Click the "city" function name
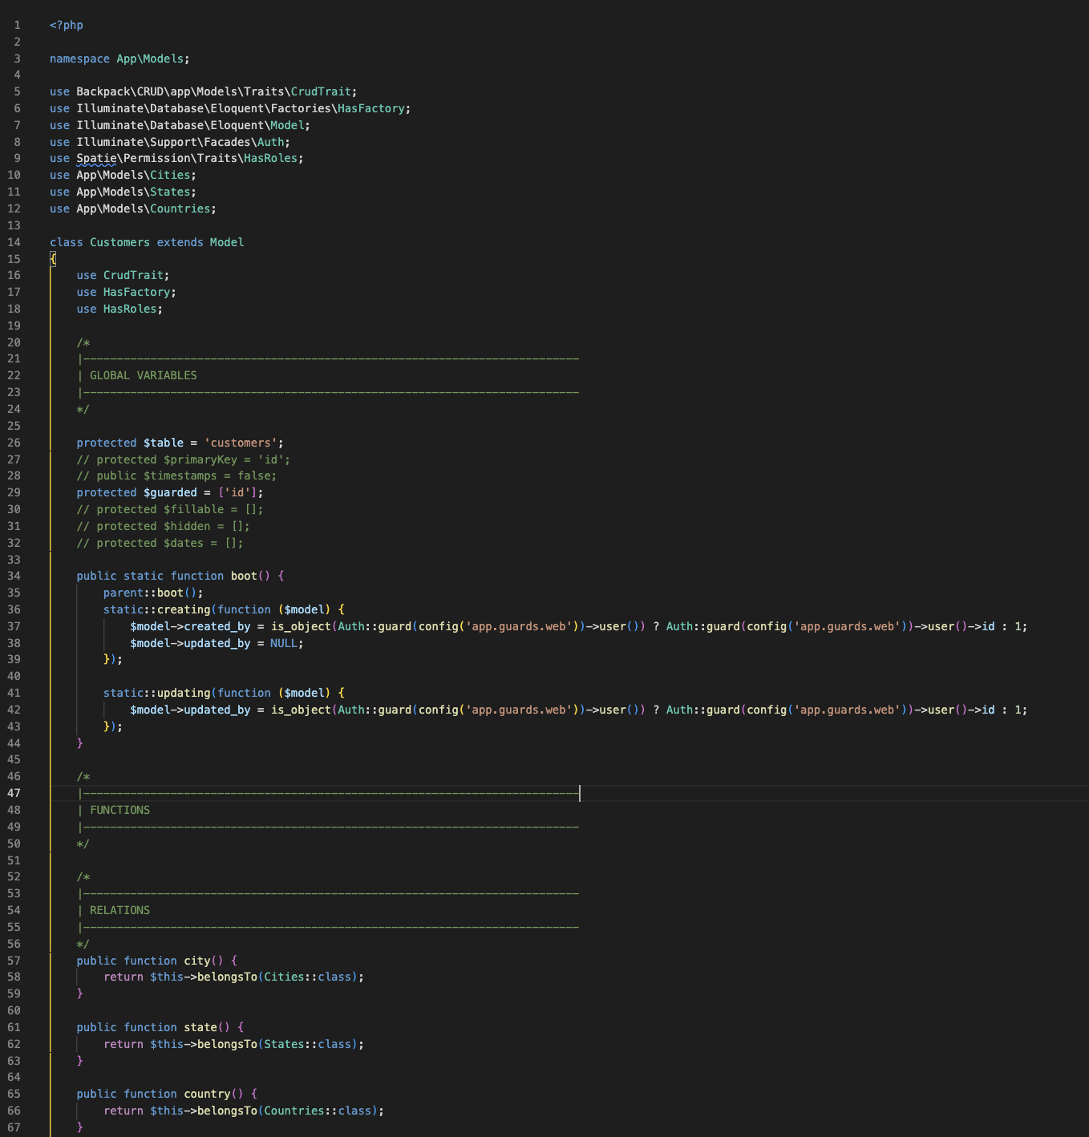Image resolution: width=1089 pixels, height=1137 pixels. pos(197,961)
